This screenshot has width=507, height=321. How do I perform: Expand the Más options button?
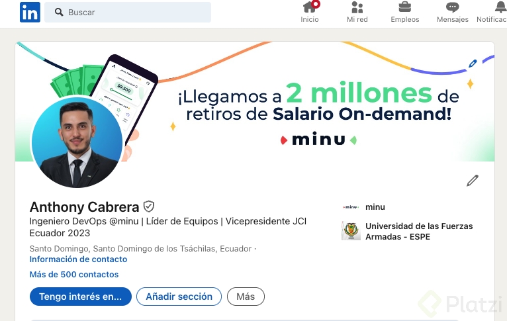(246, 297)
